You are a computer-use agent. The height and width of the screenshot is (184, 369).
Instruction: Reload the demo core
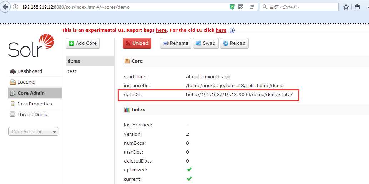pyautogui.click(x=234, y=43)
